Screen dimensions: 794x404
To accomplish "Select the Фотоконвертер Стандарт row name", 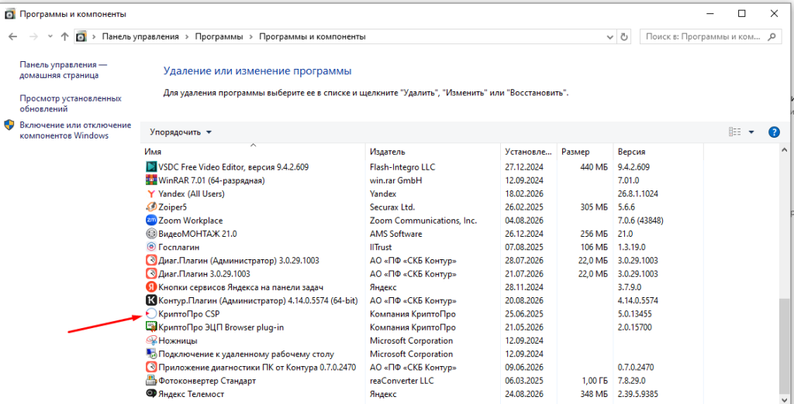I will (207, 381).
